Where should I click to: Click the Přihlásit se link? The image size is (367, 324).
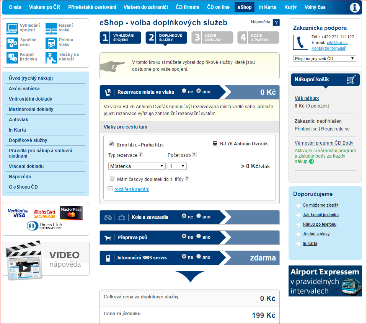point(306,129)
